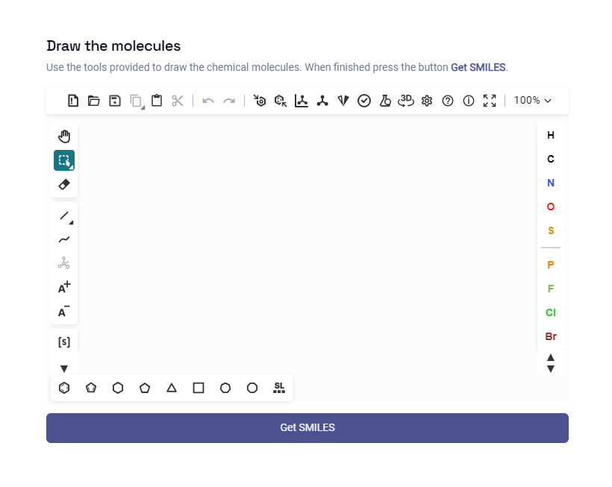Image resolution: width=612 pixels, height=487 pixels.
Task: Open the 3D Viewer
Action: coord(406,101)
